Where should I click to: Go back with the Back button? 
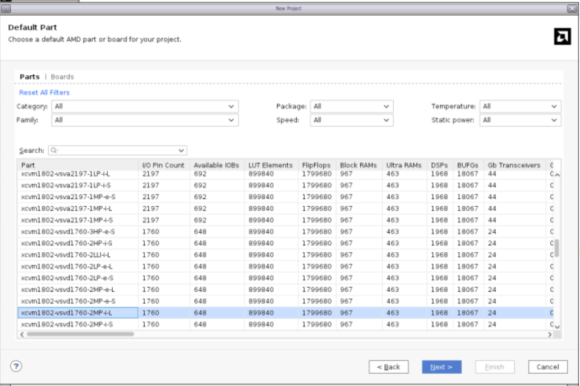[x=388, y=367]
